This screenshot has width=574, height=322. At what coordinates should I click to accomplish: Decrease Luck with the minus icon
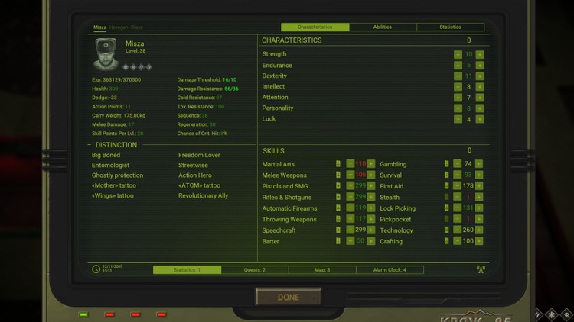point(458,119)
